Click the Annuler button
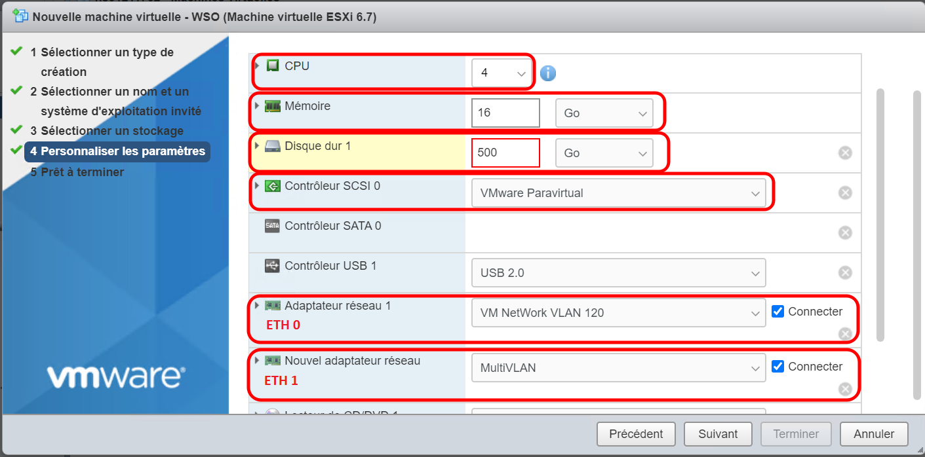The height and width of the screenshot is (457, 925). pyautogui.click(x=875, y=434)
